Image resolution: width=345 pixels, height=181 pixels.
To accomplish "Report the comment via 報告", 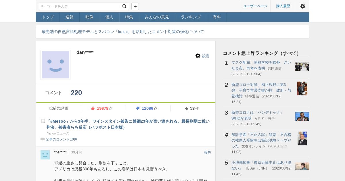I will click(x=208, y=153).
